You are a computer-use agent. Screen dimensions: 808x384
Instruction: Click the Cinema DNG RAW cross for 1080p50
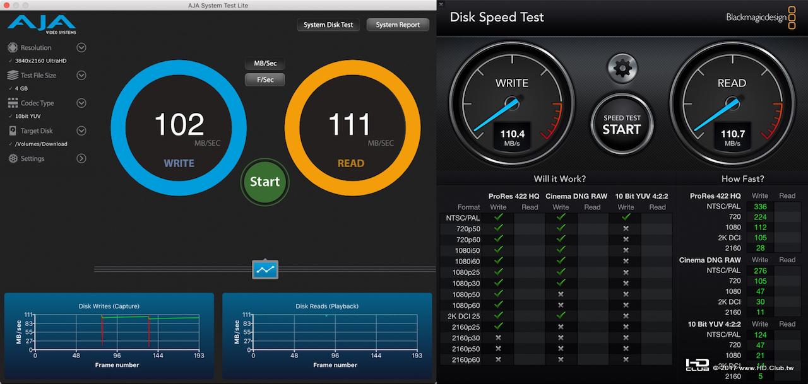(561, 294)
